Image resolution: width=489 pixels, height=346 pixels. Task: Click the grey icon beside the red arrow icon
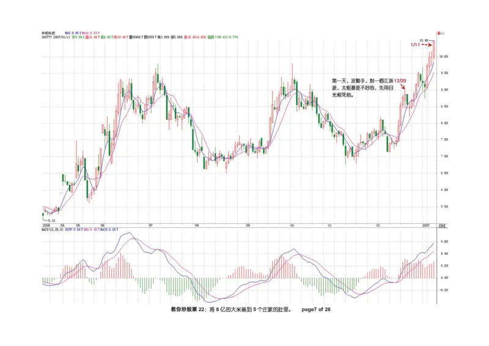click(442, 32)
